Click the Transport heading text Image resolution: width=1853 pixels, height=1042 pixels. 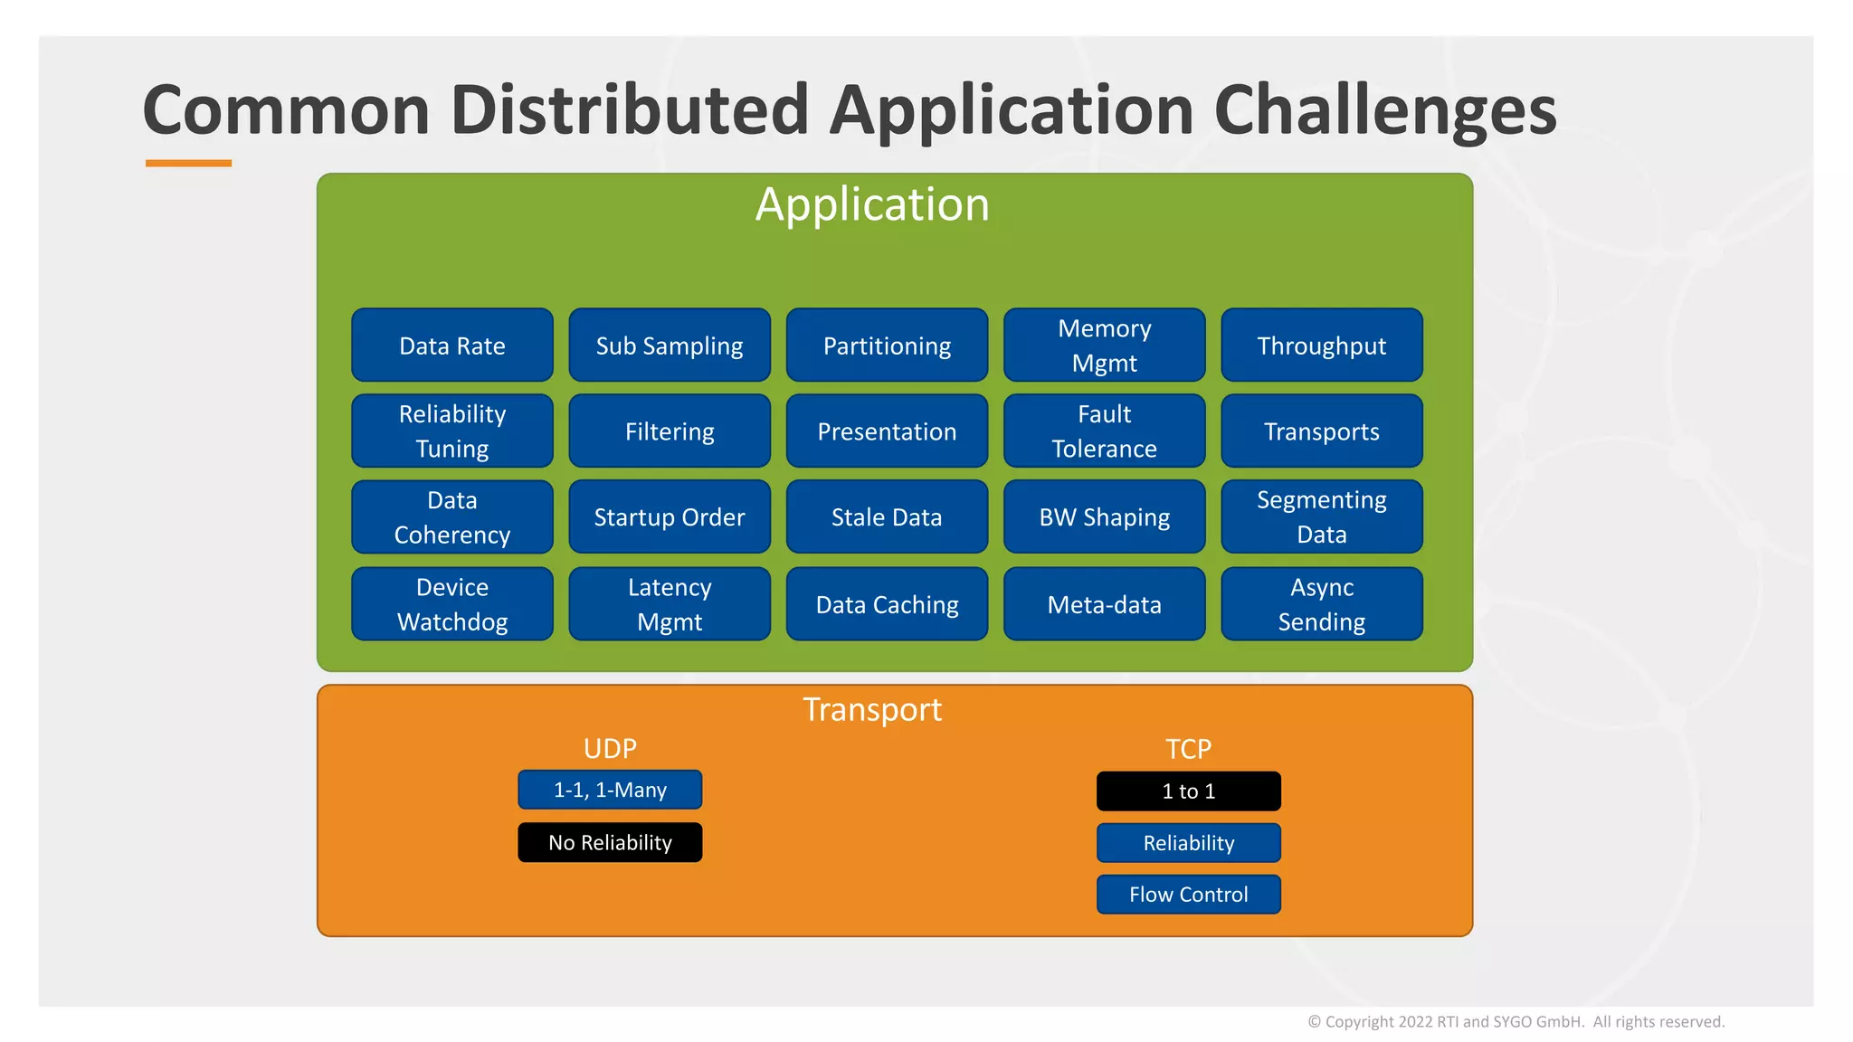(x=872, y=710)
